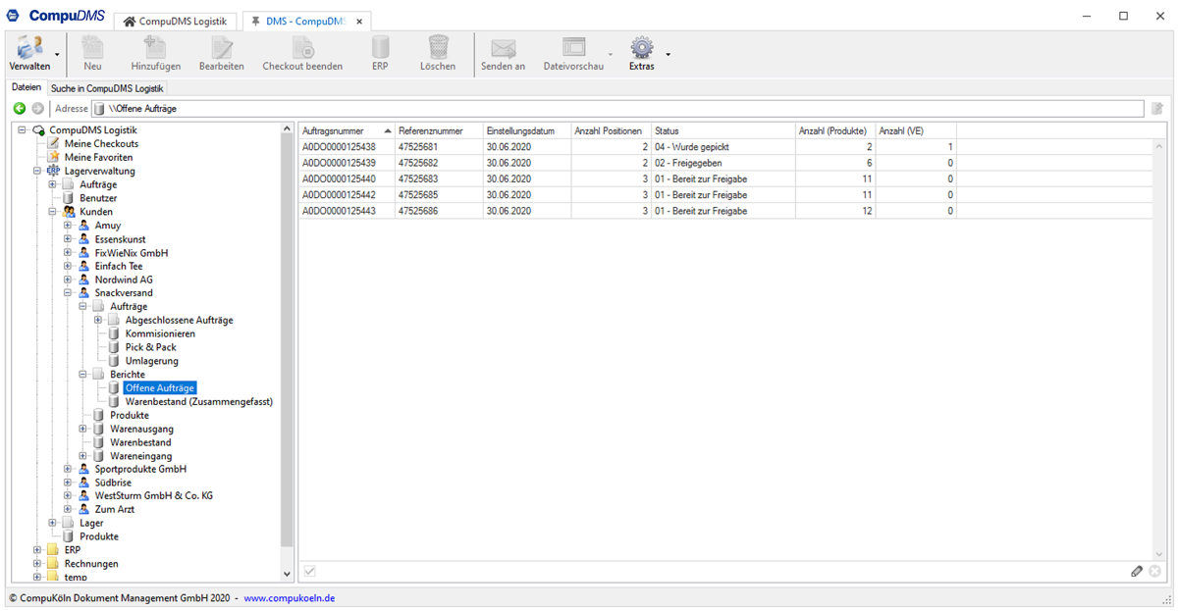Expand the Nordwind AG node
This screenshot has height=611, width=1178.
[x=68, y=280]
